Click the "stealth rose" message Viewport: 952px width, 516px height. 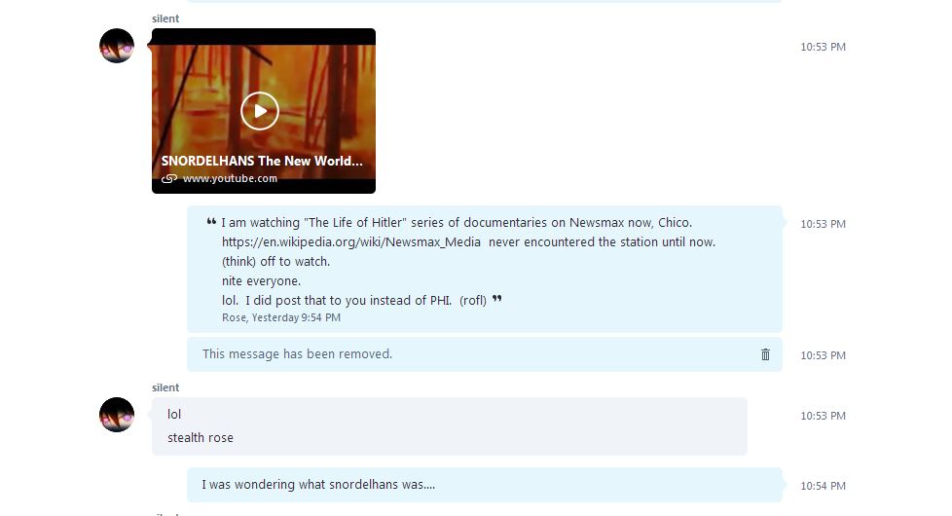pos(201,438)
